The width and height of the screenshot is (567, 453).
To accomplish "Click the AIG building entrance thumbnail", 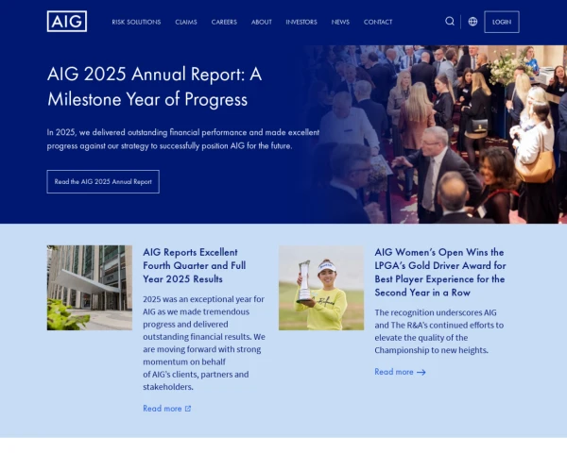I will click(90, 288).
